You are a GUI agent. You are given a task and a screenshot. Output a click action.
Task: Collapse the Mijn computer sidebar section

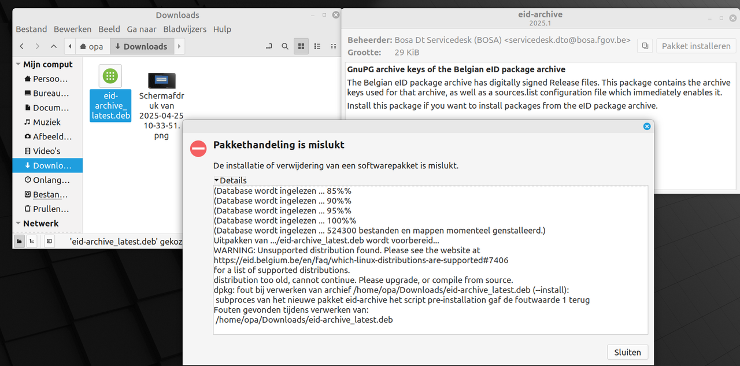18,64
